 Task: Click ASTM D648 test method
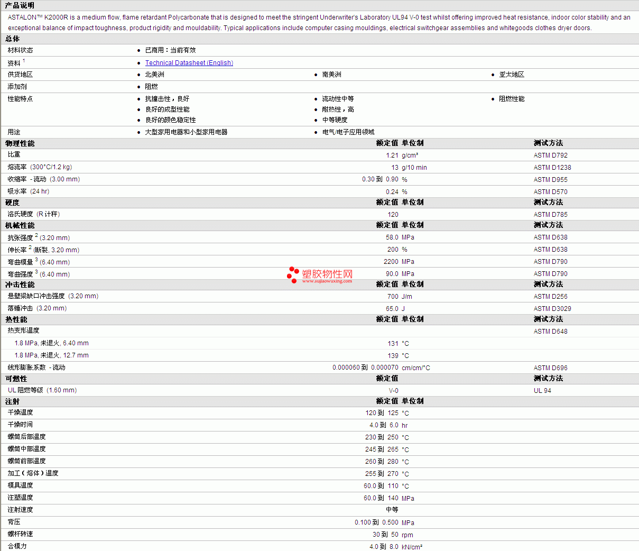tap(551, 332)
